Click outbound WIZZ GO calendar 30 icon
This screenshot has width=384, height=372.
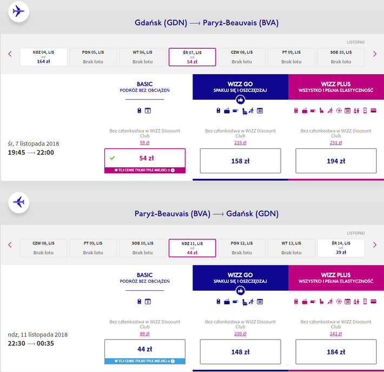coord(260,111)
